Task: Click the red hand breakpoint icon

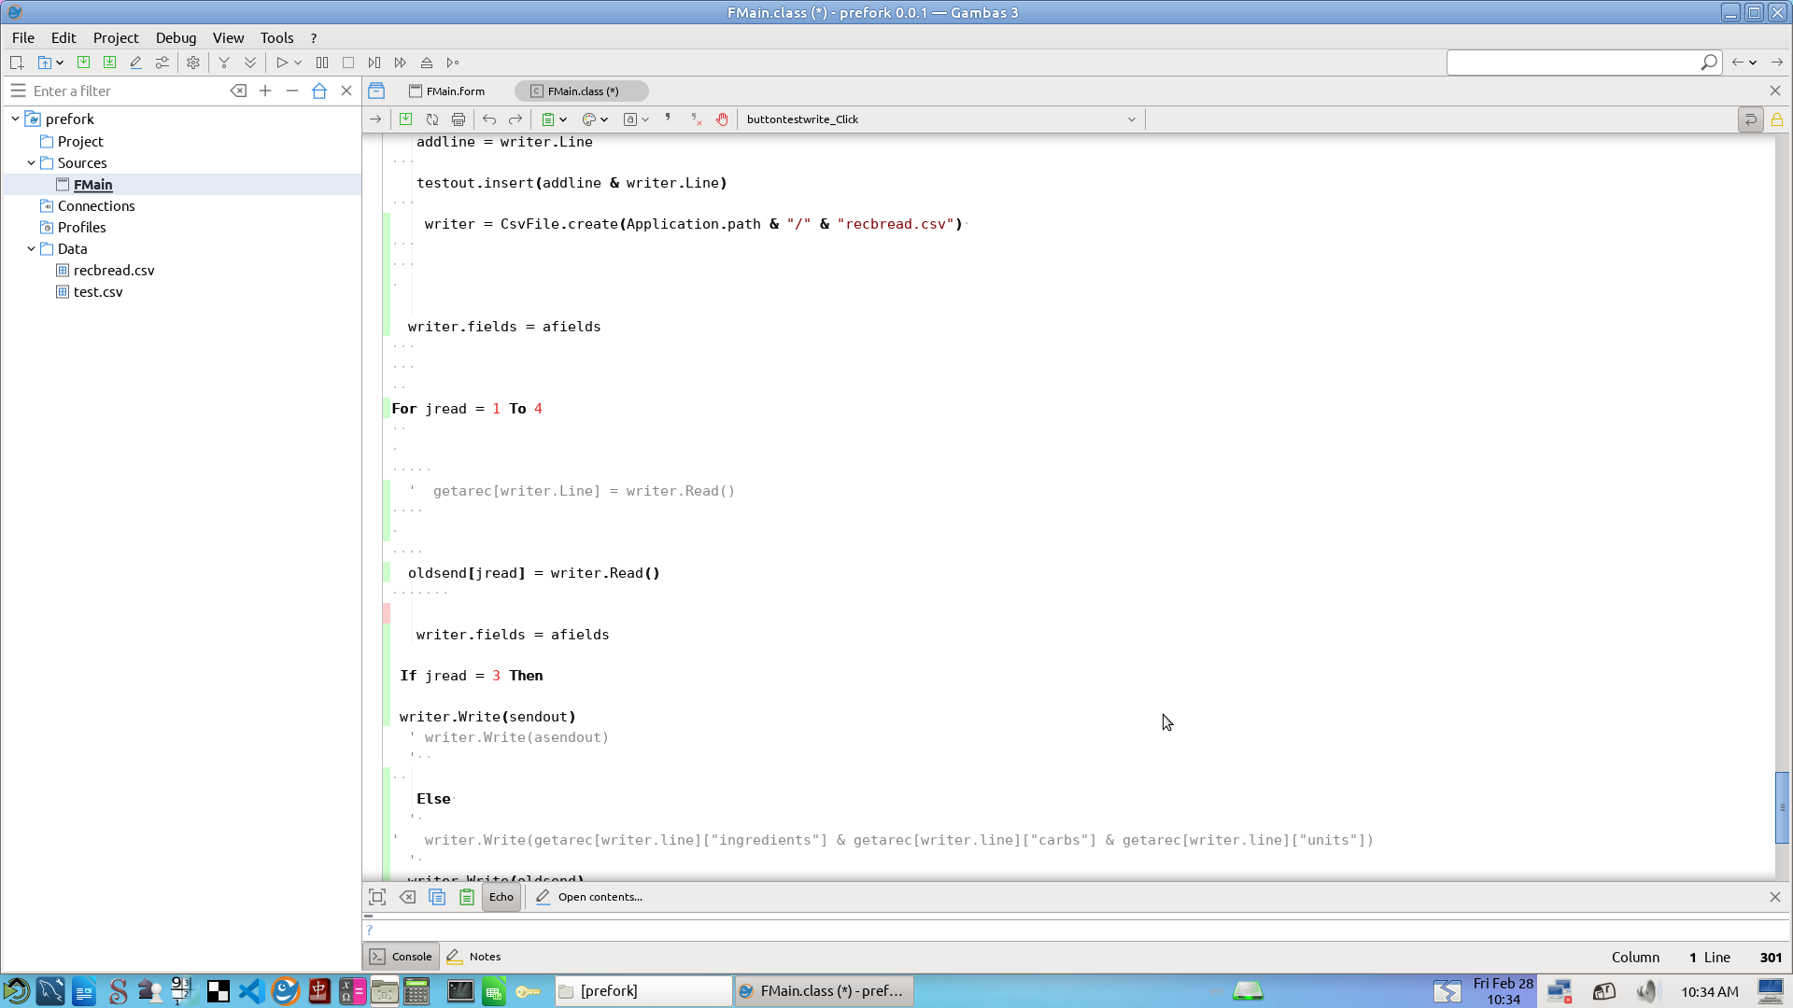Action: (722, 119)
